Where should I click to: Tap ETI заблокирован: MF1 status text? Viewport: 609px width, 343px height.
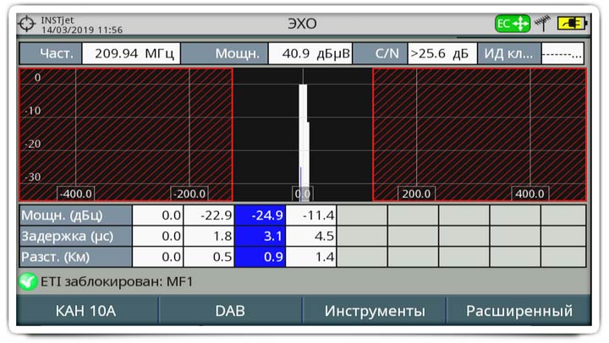coord(117,281)
